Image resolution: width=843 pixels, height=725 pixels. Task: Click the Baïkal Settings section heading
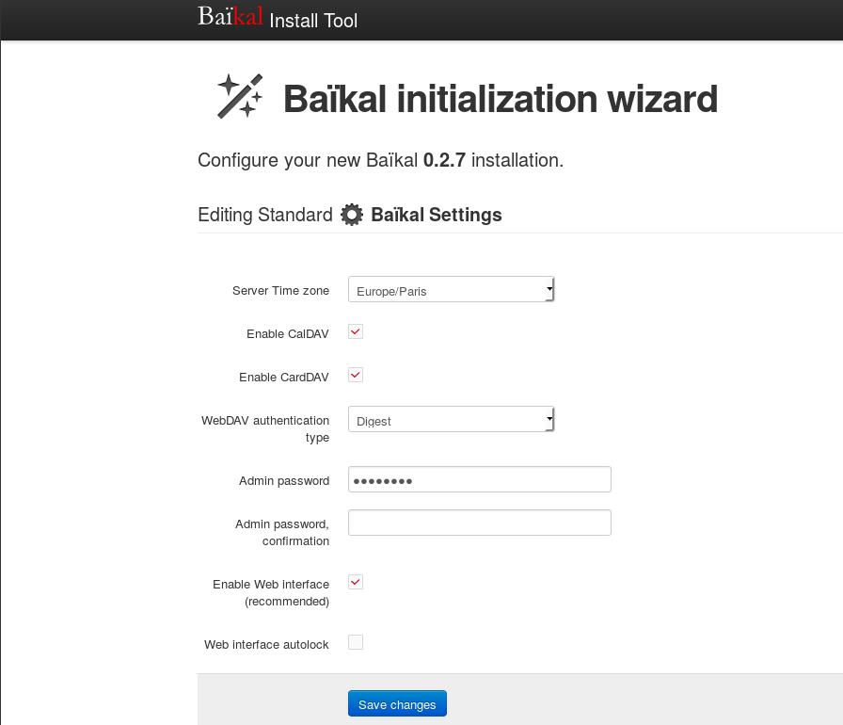tap(436, 215)
